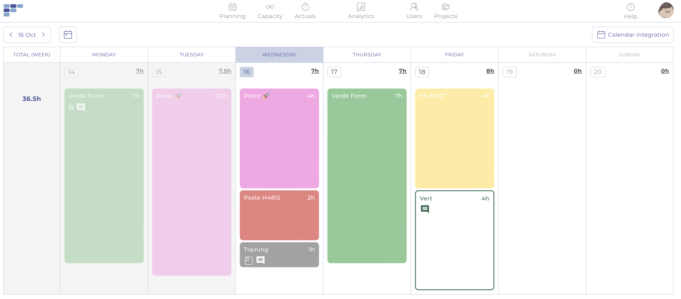This screenshot has height=299, width=681.
Task: Click Wednesday's 7h total link
Action: coord(315,71)
